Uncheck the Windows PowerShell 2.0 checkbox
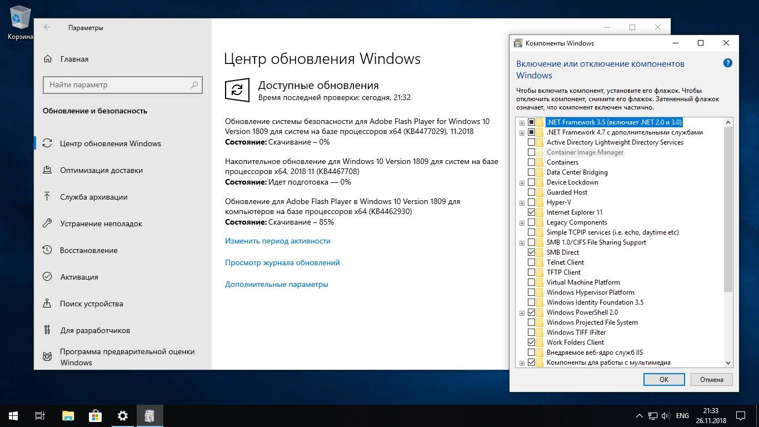Screen dimensions: 759x427 [x=531, y=312]
